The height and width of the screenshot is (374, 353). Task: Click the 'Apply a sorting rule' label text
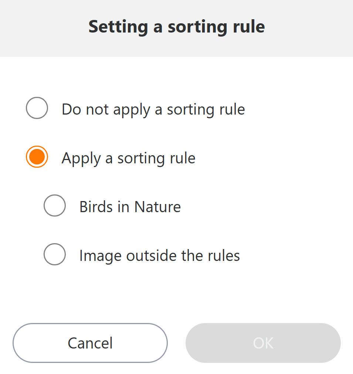[128, 158]
